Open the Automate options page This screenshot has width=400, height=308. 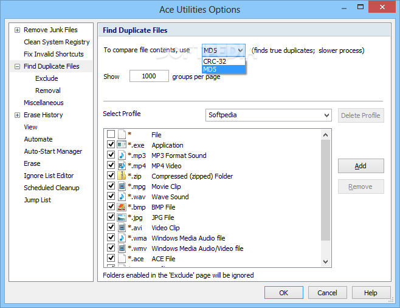pyautogui.click(x=38, y=139)
